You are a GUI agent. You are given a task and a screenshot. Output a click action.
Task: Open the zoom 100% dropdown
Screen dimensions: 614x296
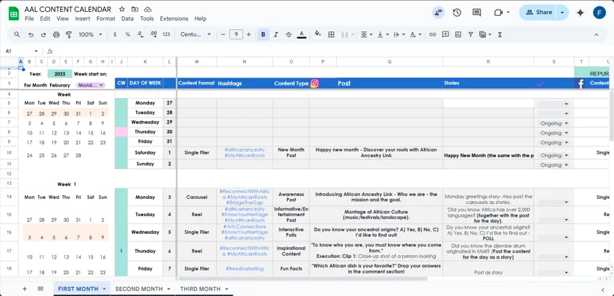[90, 34]
